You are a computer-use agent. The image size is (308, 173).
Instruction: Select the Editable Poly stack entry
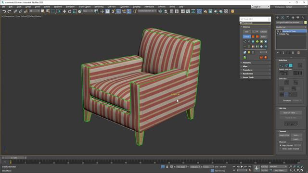click(x=284, y=34)
